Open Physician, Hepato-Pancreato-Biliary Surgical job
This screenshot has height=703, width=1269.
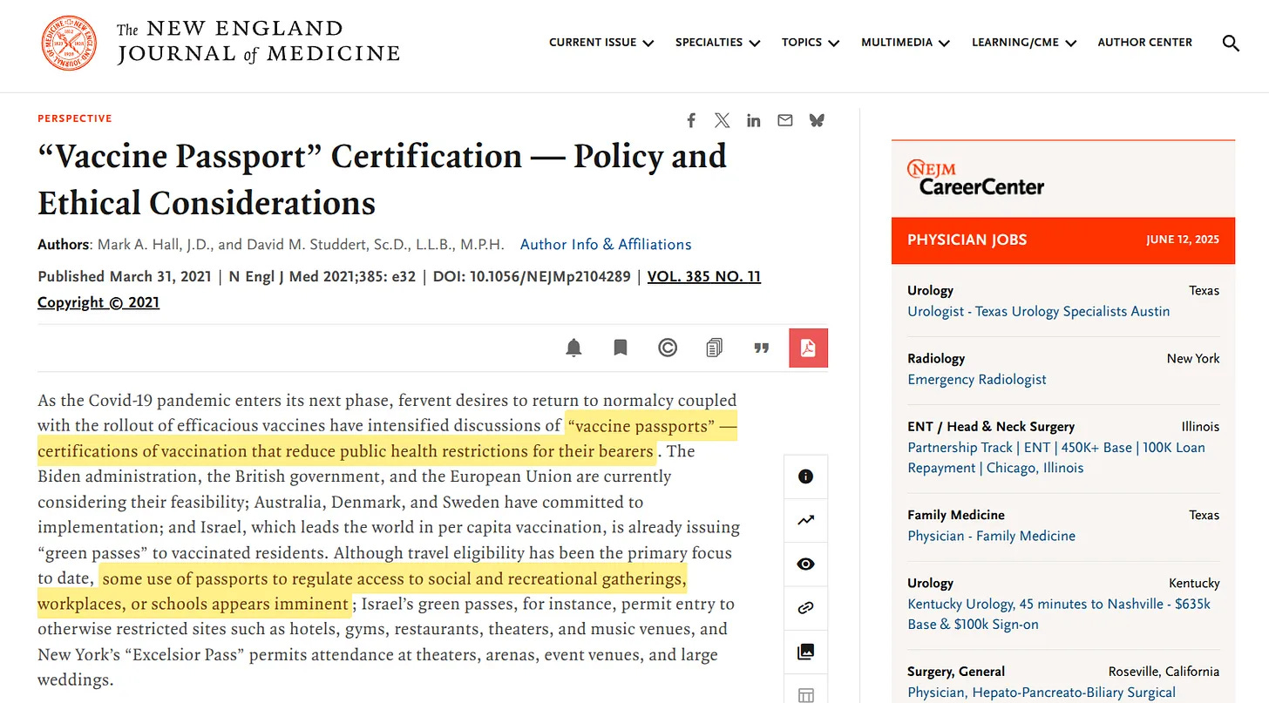tap(1042, 693)
